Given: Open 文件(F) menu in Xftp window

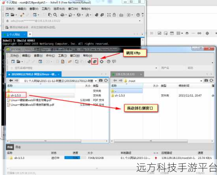Looking at the screenshot, I should point(14,56).
